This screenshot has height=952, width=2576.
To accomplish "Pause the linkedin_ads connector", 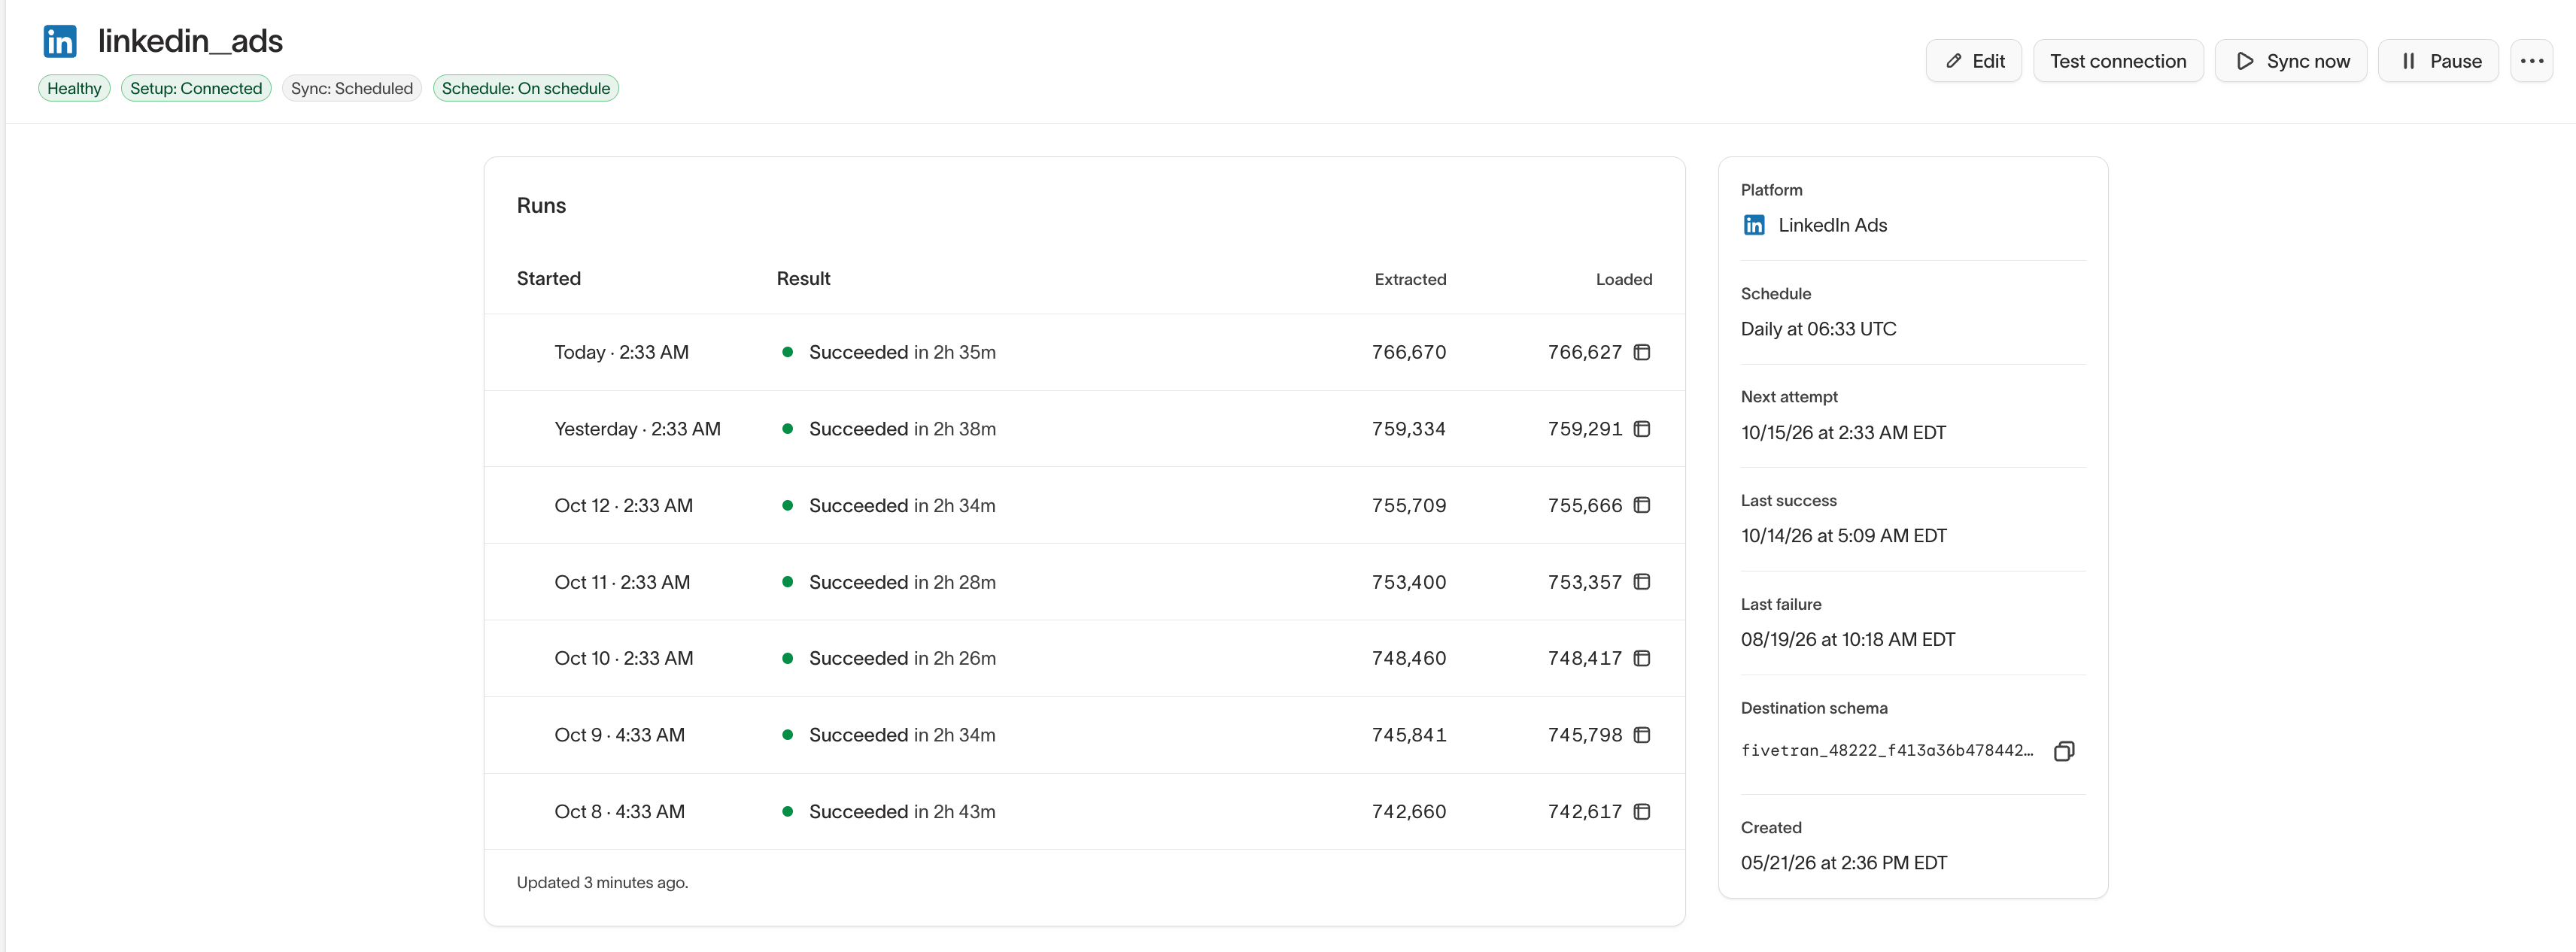I will point(2438,61).
